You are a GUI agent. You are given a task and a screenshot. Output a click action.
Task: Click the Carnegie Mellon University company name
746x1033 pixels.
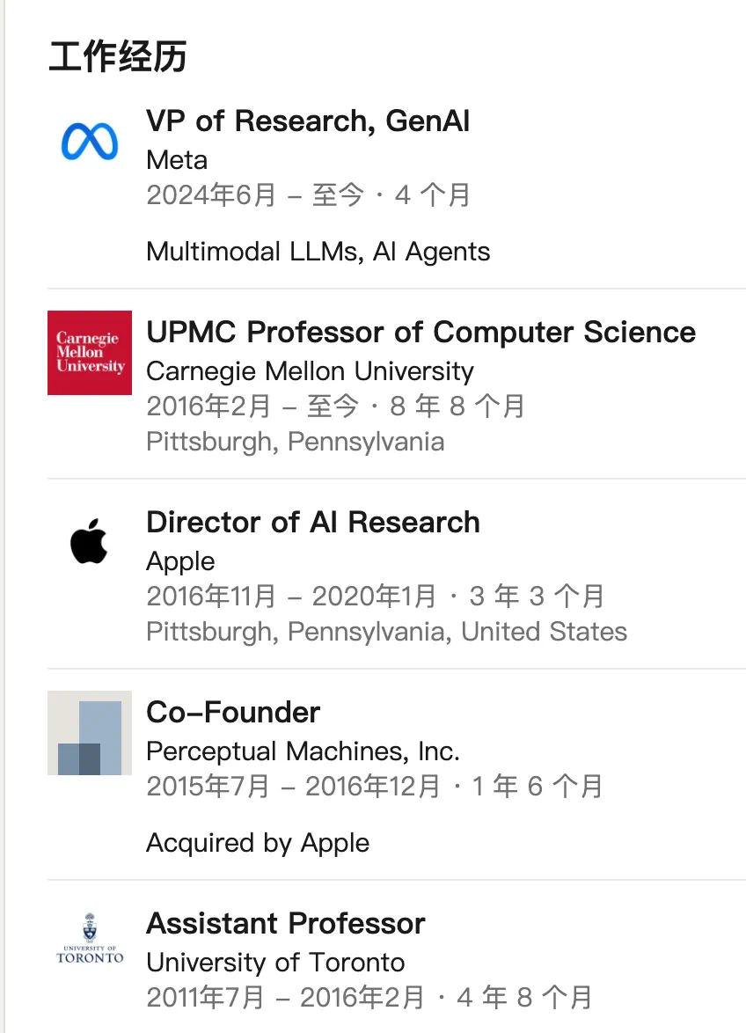[310, 371]
